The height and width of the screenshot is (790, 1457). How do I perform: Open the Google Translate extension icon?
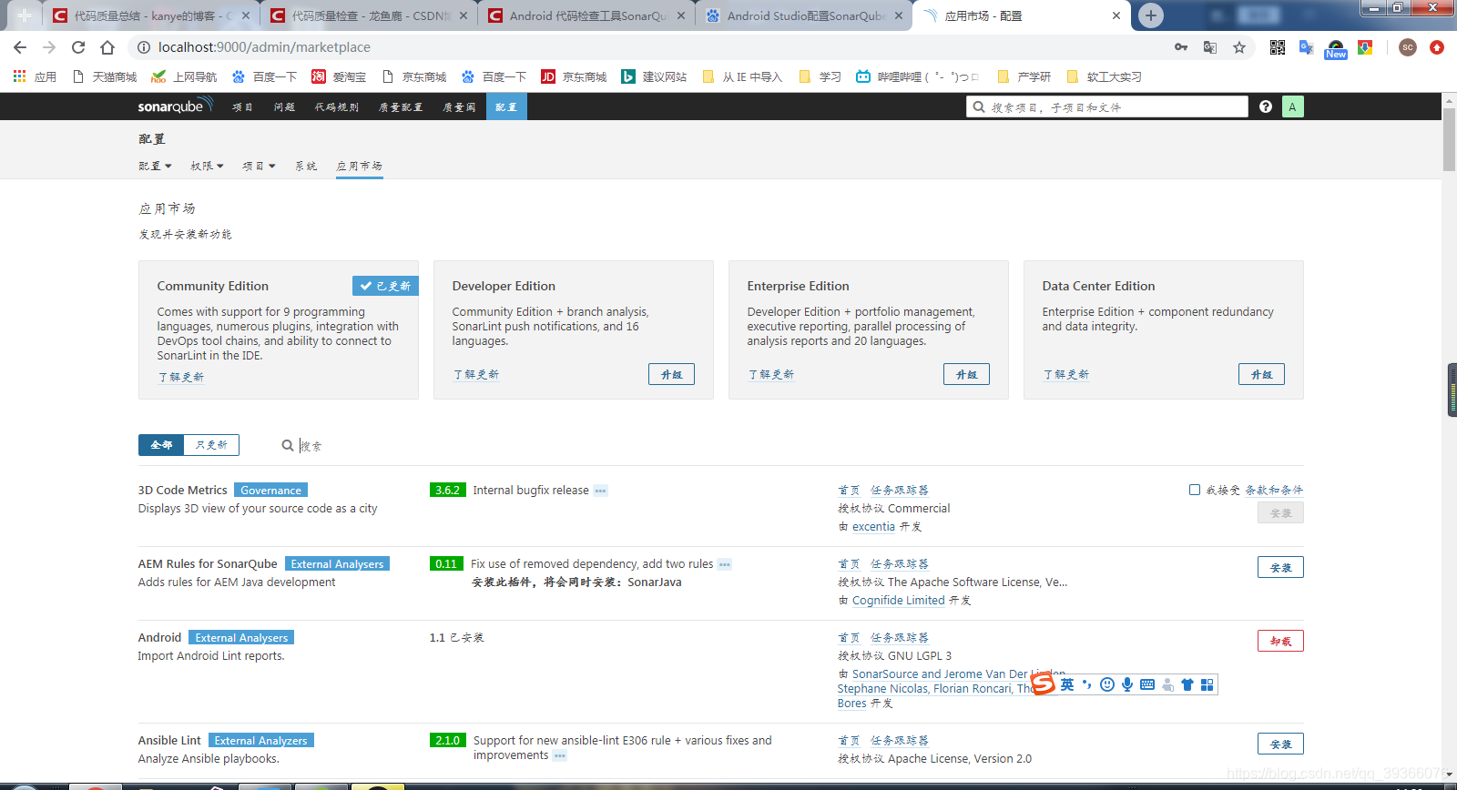(x=1307, y=47)
